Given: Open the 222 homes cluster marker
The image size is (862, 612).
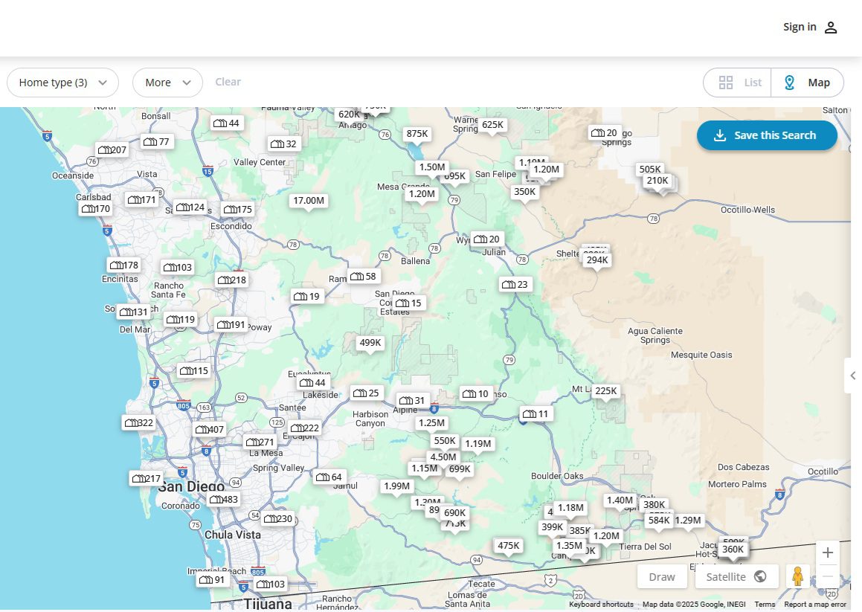Looking at the screenshot, I should point(304,428).
